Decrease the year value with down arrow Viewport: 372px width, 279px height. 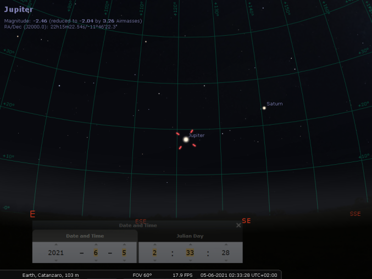coord(56,260)
